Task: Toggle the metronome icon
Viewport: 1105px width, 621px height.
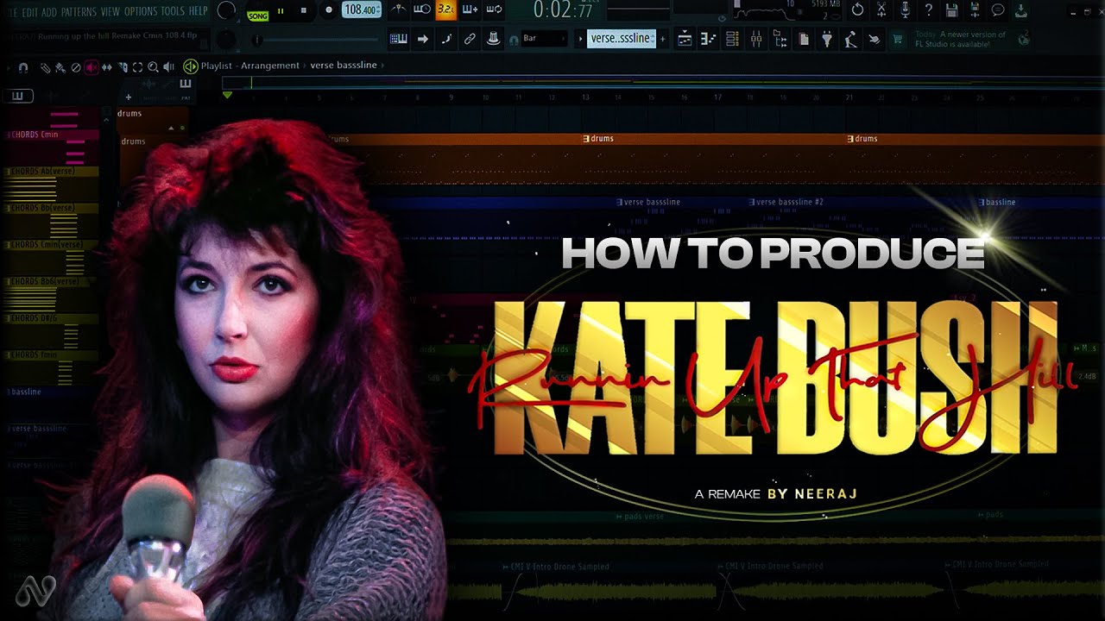Action: click(398, 9)
